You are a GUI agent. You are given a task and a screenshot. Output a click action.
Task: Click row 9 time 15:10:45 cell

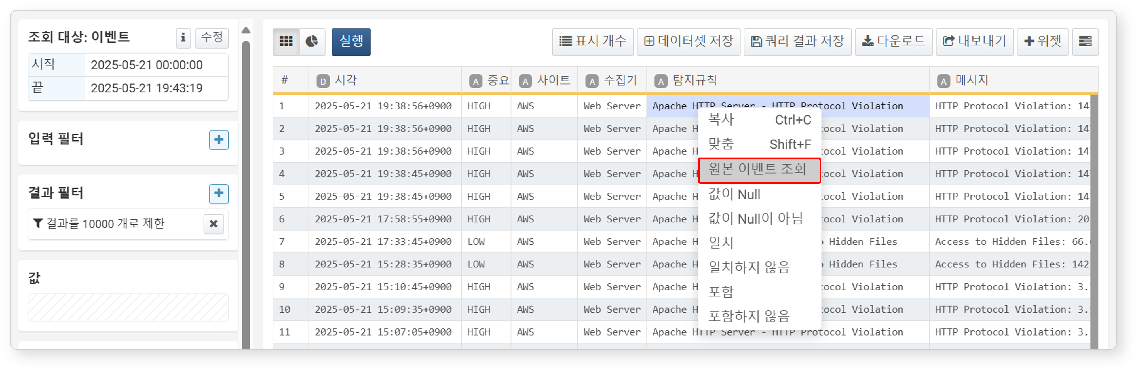click(x=385, y=287)
